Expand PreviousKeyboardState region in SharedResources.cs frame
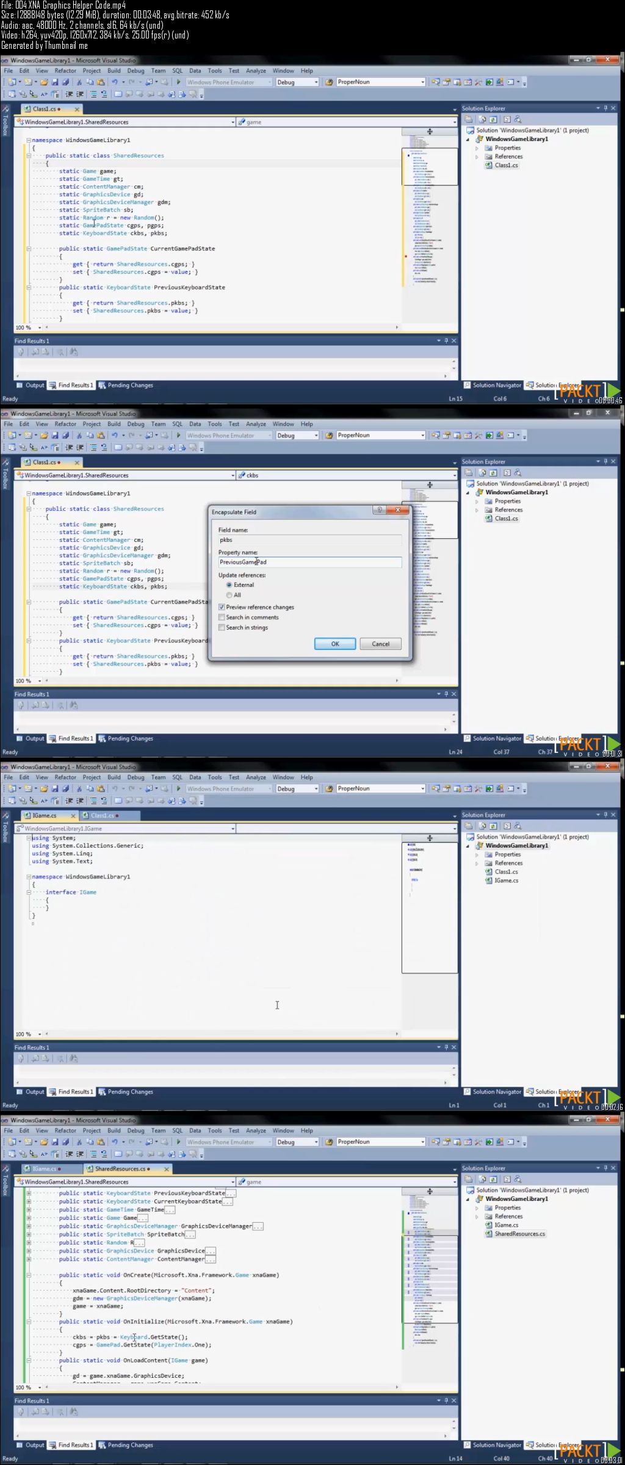 point(28,1193)
